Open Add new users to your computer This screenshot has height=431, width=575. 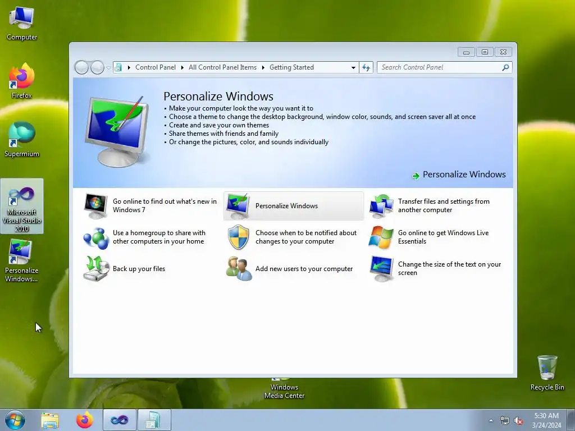[x=304, y=269]
